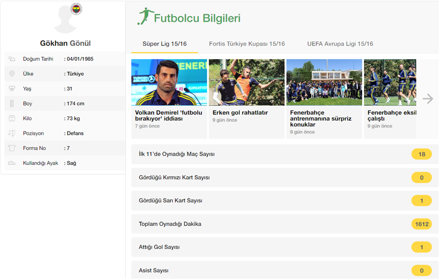This screenshot has width=439, height=279.
Task: Show next news with right arrow
Action: pyautogui.click(x=428, y=99)
